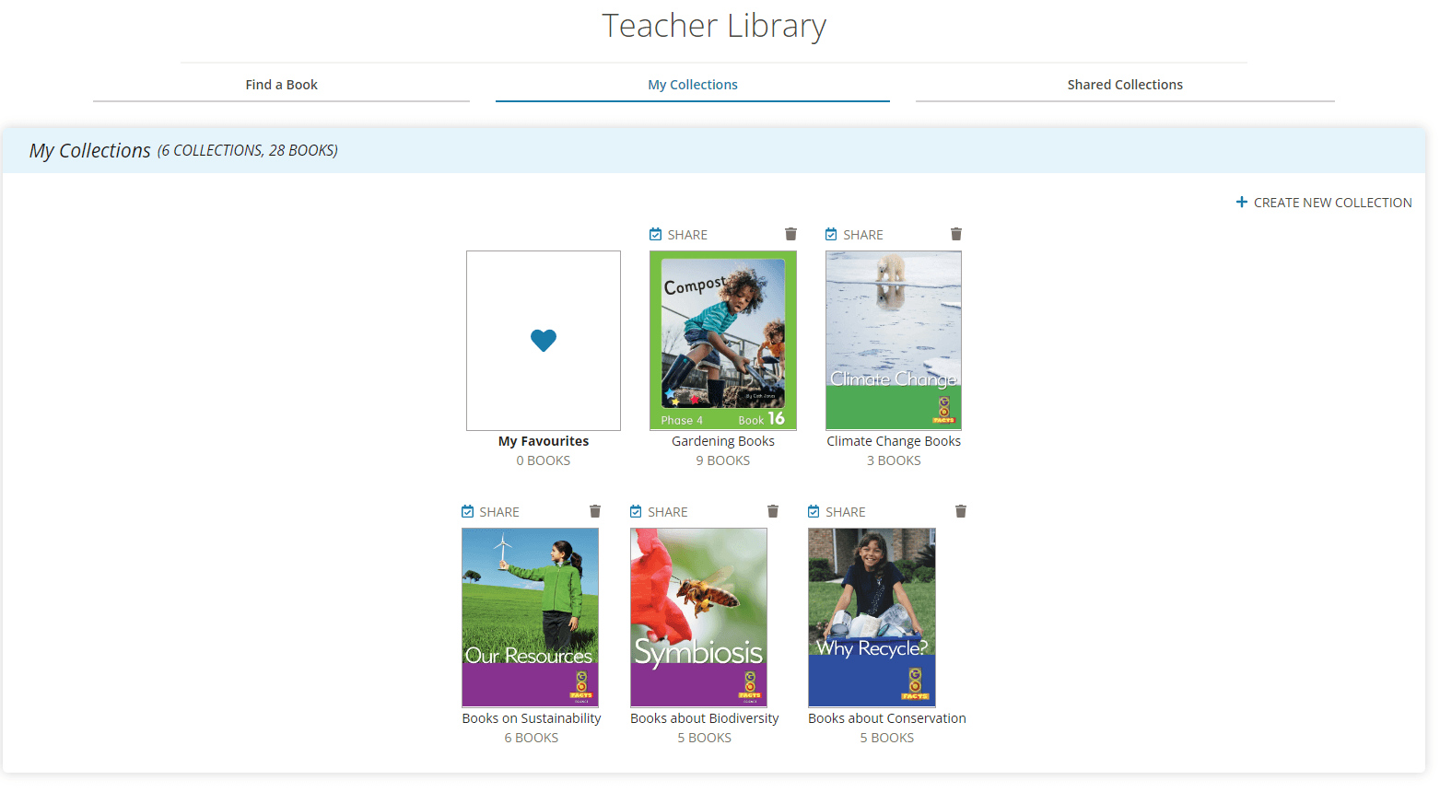Toggle the share checkbox for Books about Biodiversity

click(x=635, y=511)
